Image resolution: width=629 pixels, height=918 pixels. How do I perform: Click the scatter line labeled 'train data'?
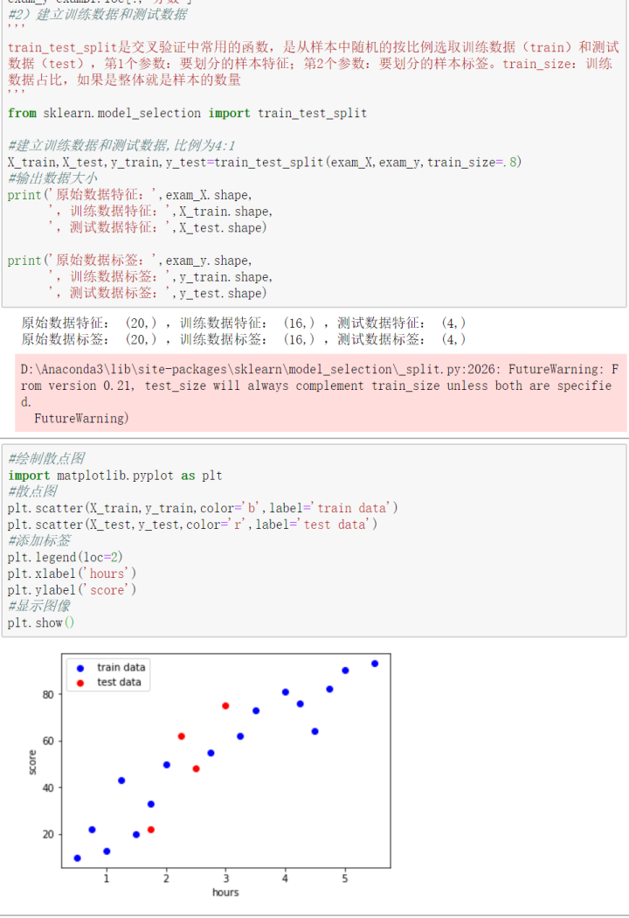203,508
